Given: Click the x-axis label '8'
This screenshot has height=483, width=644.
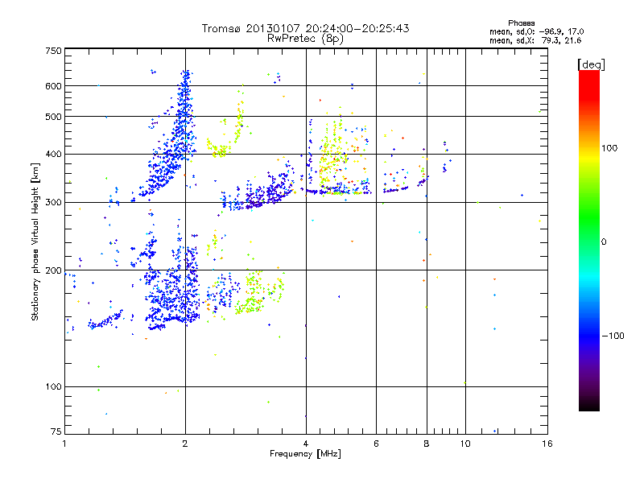Looking at the screenshot, I should (427, 444).
